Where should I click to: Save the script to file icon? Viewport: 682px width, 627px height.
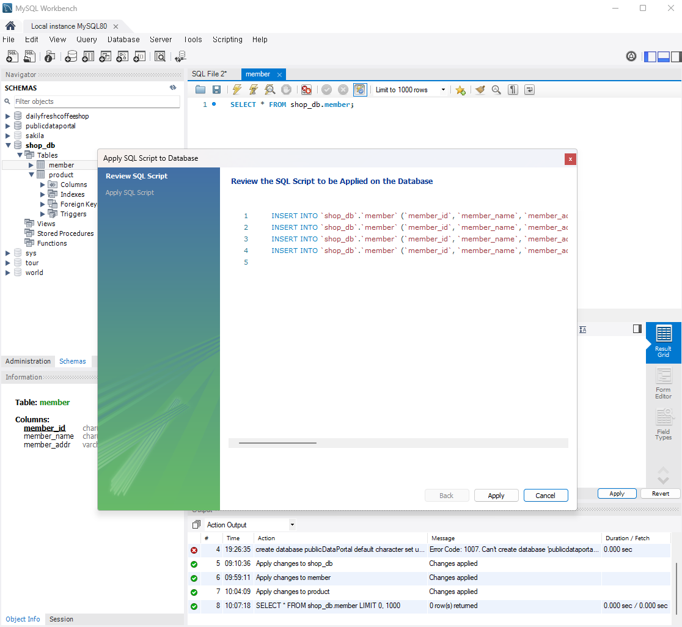click(x=216, y=90)
